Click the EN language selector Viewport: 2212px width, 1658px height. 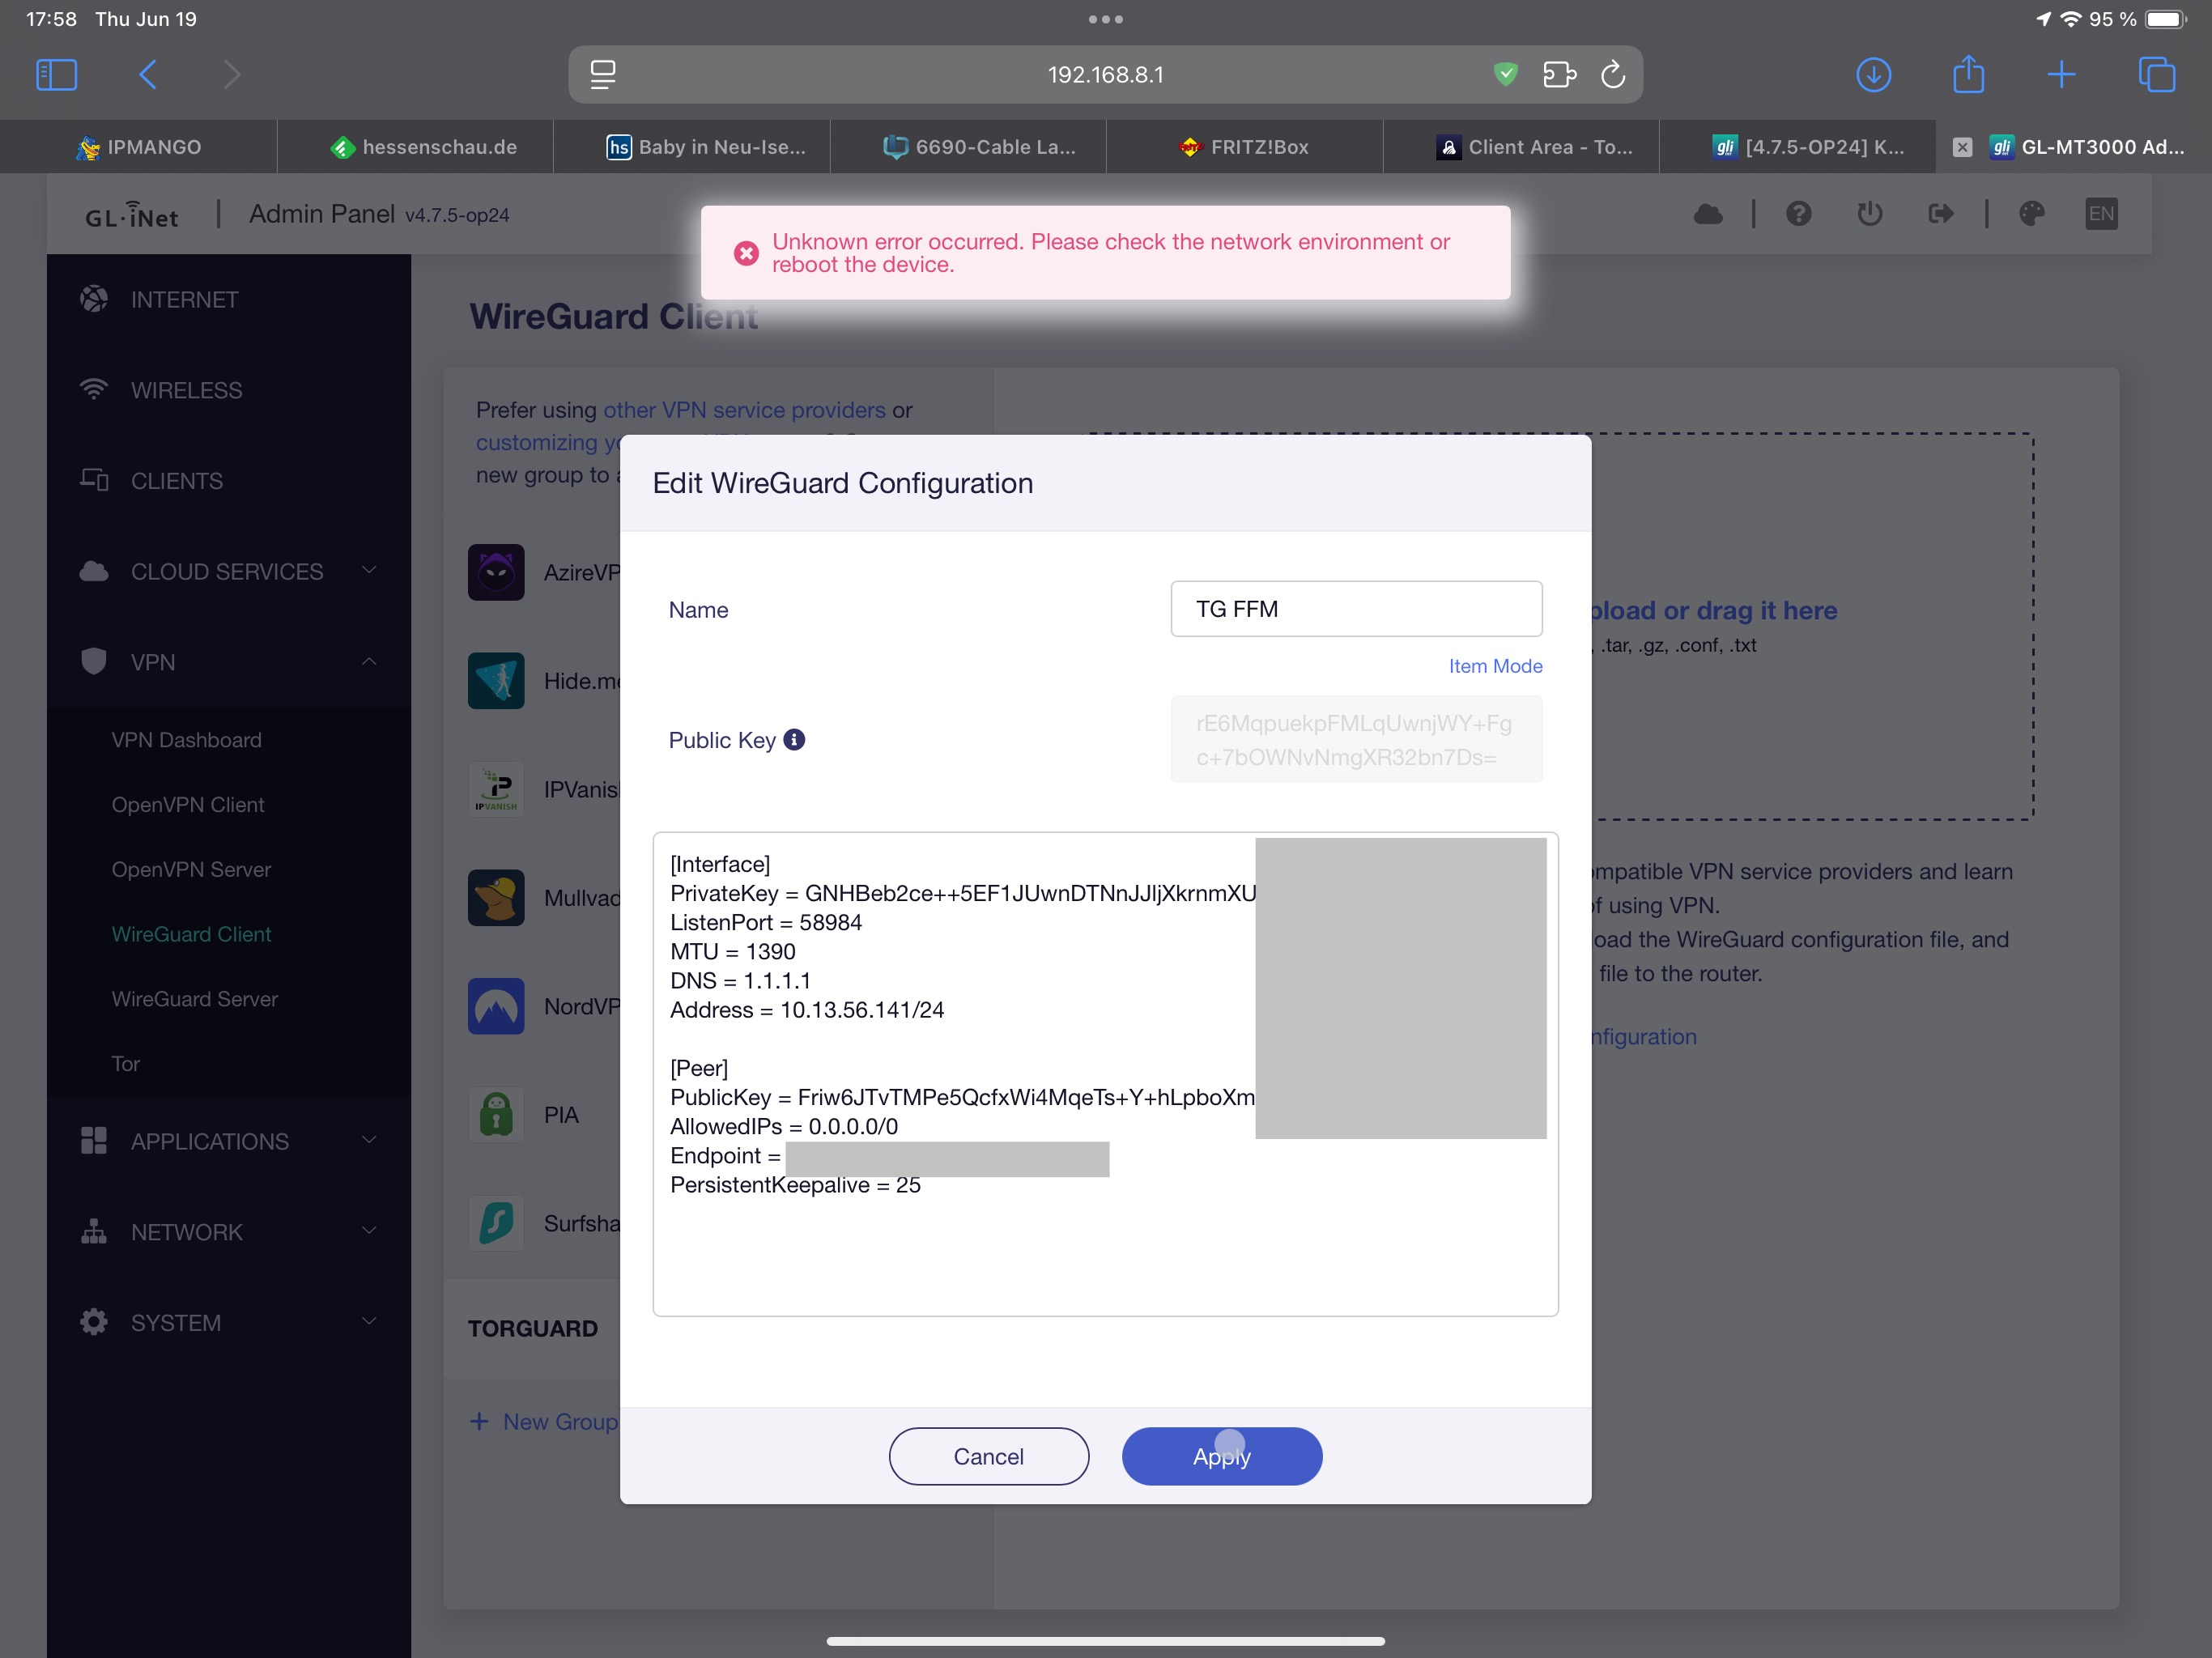coord(2101,213)
